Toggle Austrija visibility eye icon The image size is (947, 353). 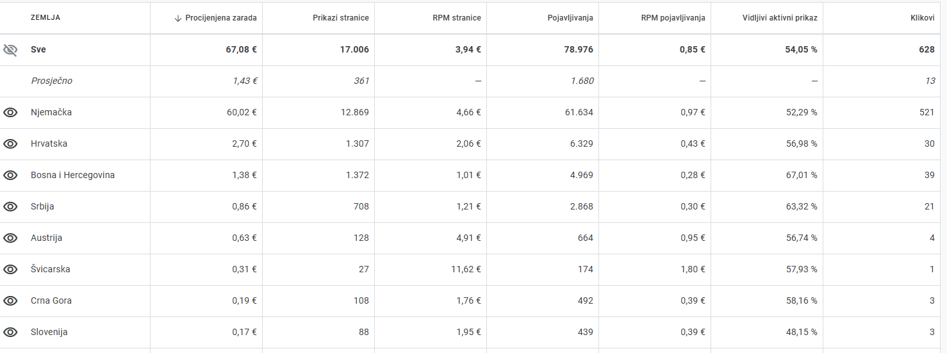tap(10, 238)
